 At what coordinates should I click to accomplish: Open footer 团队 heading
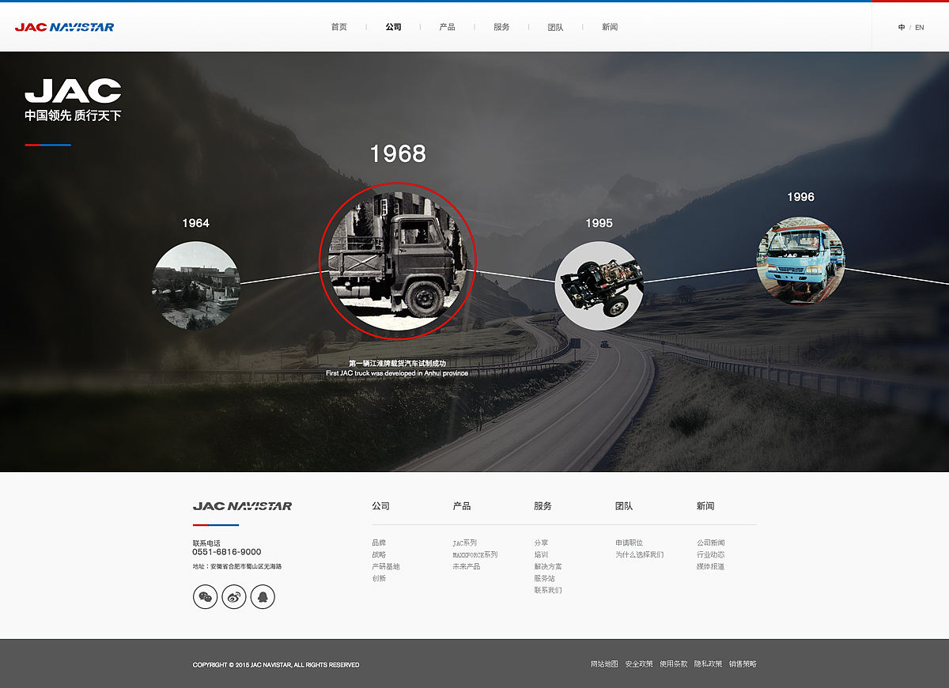[625, 506]
